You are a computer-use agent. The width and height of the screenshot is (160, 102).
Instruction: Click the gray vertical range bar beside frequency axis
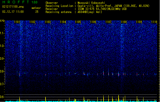[5, 75]
